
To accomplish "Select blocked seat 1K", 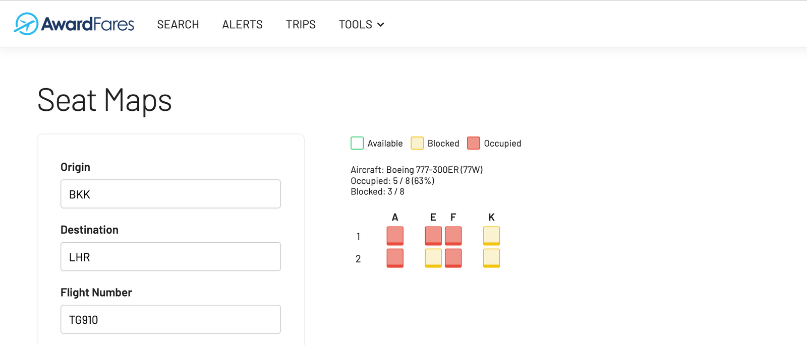I will 492,236.
